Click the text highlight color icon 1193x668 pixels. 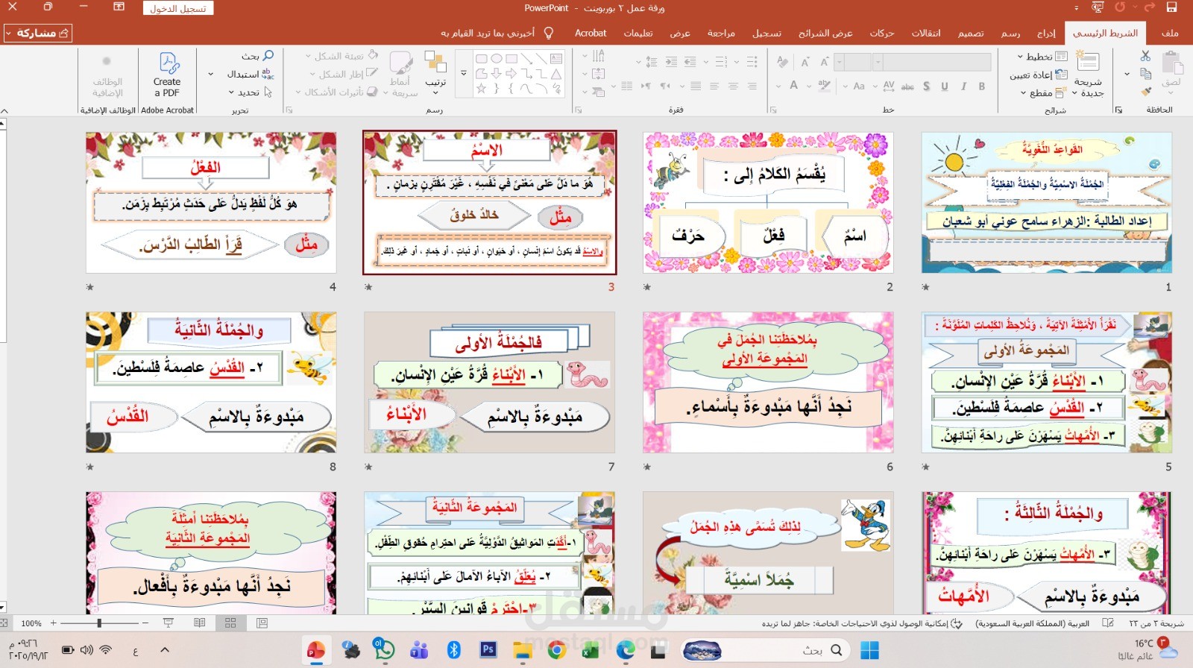[824, 86]
